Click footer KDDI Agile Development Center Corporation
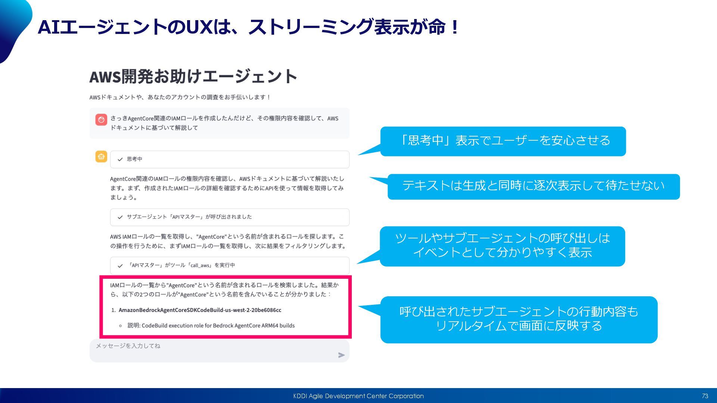This screenshot has height=403, width=717. tap(358, 396)
